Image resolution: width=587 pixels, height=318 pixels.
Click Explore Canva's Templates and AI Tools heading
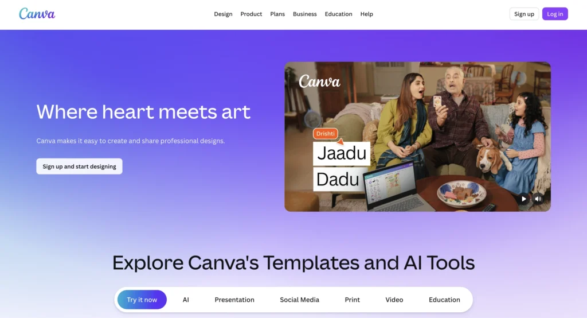pyautogui.click(x=293, y=262)
